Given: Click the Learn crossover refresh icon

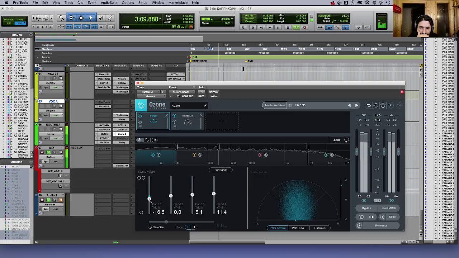Looking at the screenshot, I should coord(346,140).
